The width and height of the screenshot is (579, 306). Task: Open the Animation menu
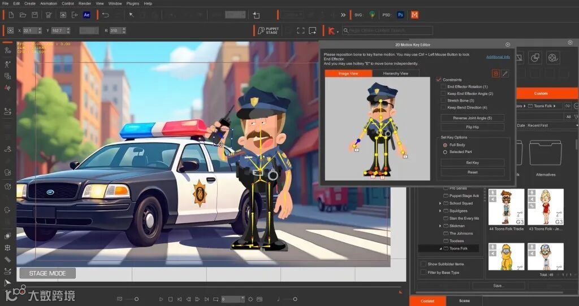[48, 3]
